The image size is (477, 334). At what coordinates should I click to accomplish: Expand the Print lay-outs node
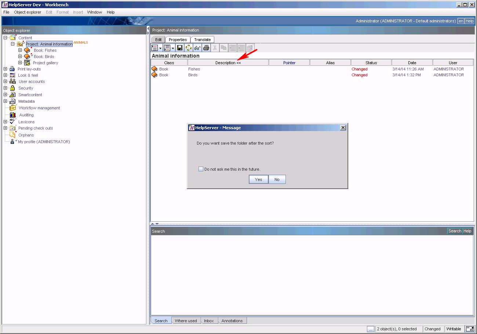pos(6,69)
